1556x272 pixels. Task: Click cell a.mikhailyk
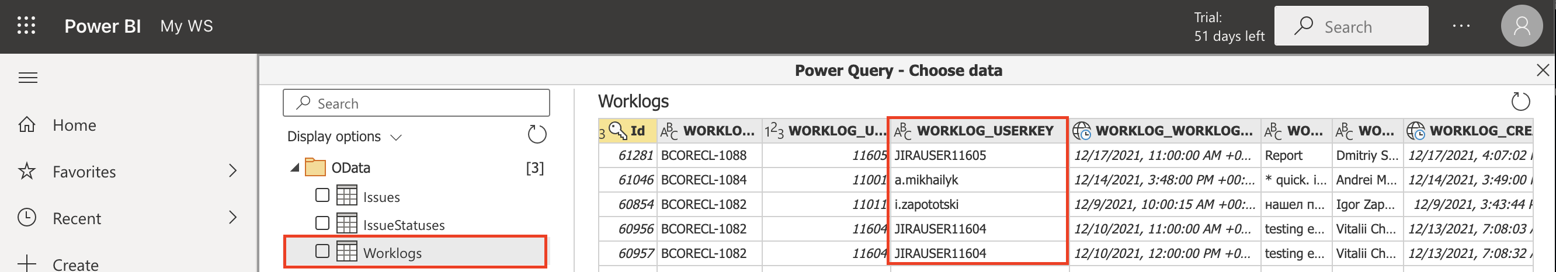click(x=978, y=180)
